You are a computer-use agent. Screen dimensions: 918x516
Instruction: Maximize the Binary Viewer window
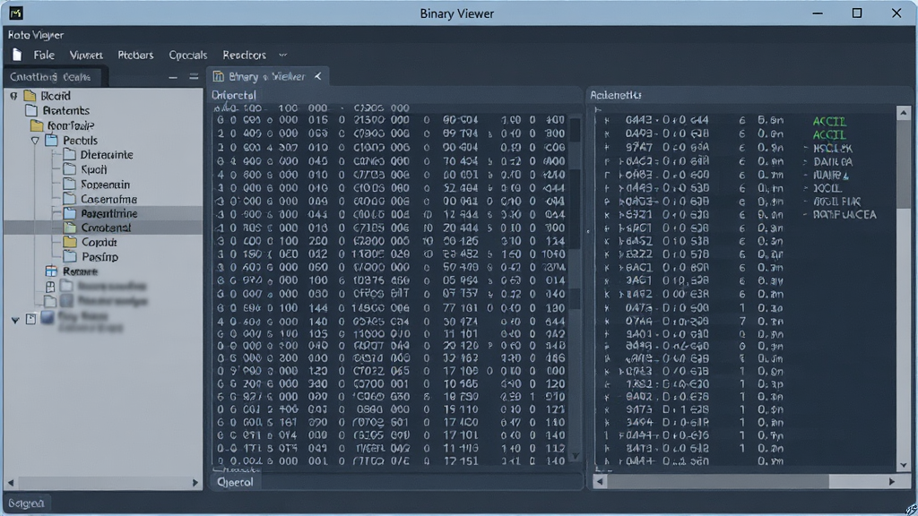click(856, 13)
